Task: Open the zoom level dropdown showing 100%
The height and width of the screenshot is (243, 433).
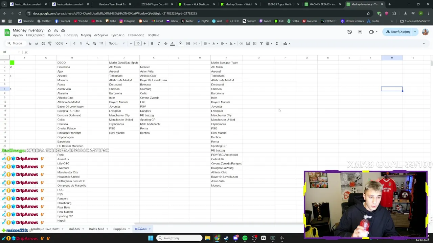Action: pos(61,44)
